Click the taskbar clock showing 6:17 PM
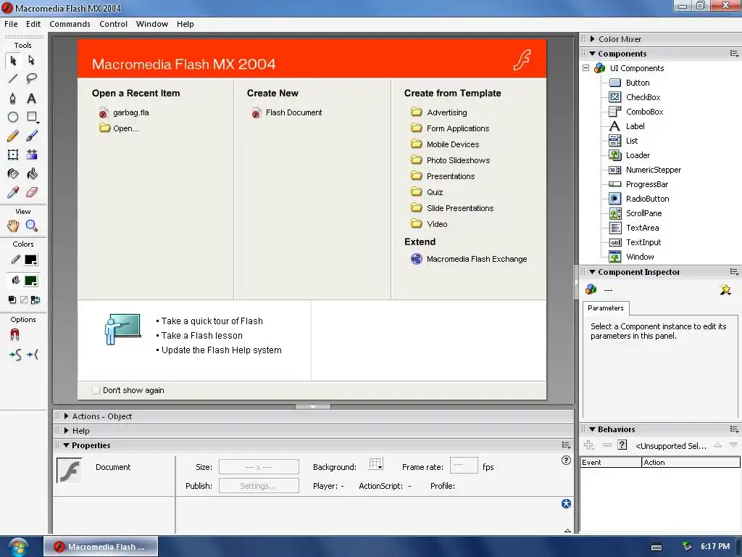This screenshot has width=742, height=557. [x=715, y=546]
